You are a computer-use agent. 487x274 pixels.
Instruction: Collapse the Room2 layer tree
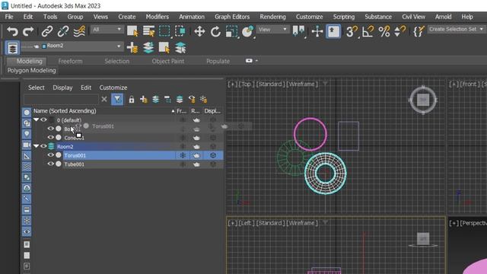coord(37,145)
